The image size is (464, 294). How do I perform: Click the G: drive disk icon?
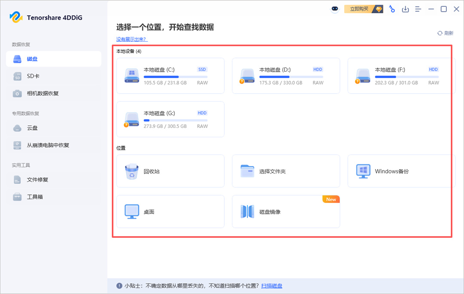coord(131,119)
